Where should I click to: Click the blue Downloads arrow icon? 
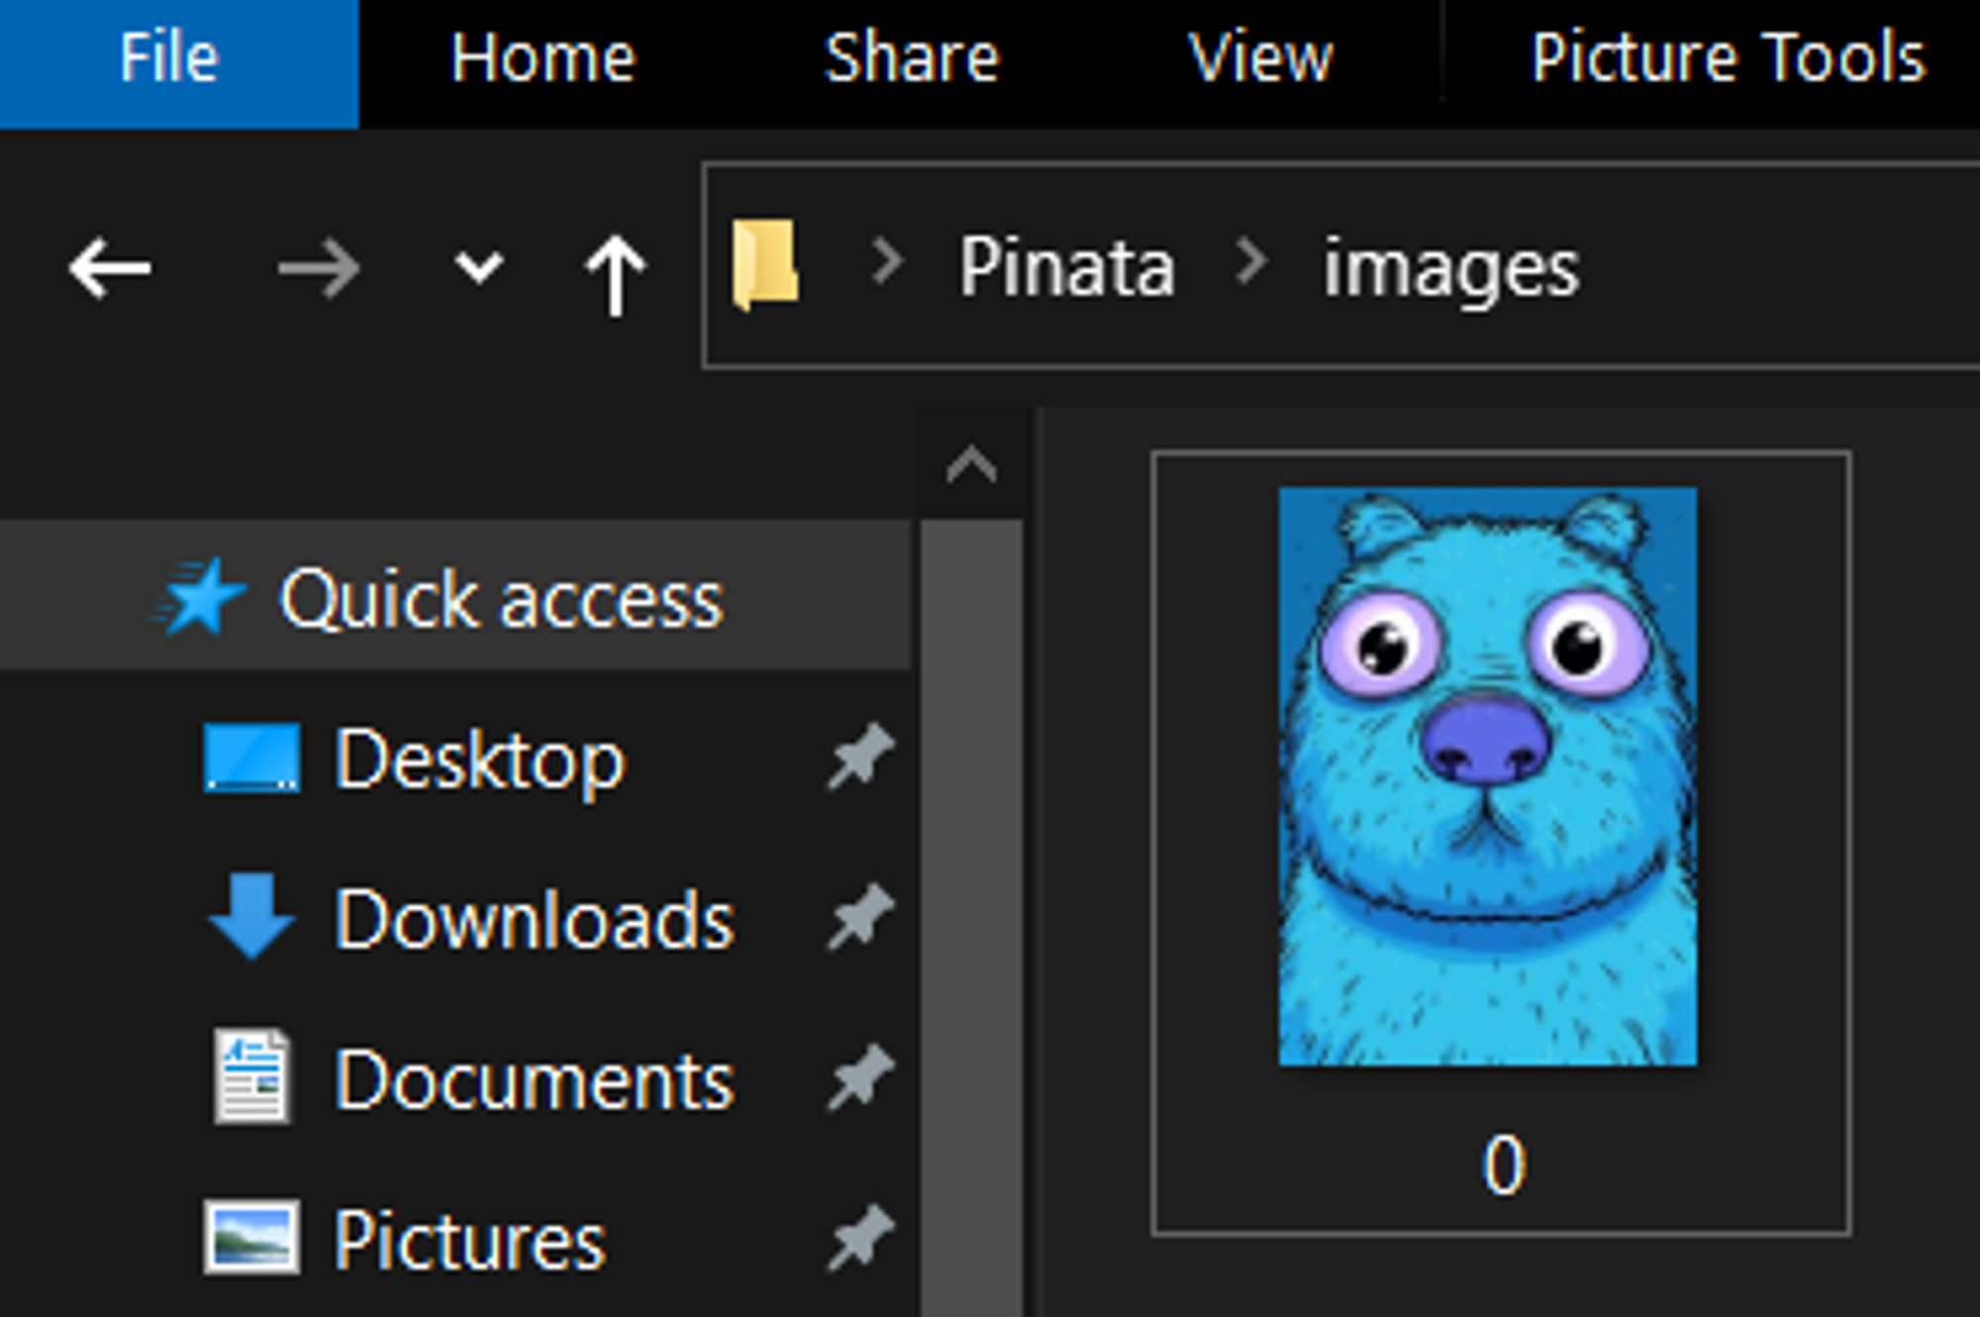point(251,916)
